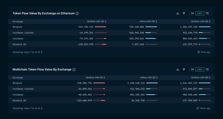The image size is (223, 119).
Task: Switch Multichain table to 1H timeframe
Action: pyautogui.click(x=192, y=69)
